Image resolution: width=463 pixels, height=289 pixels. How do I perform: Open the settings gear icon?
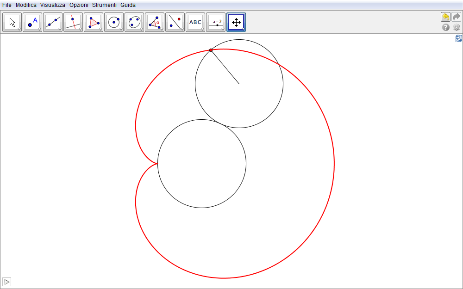pyautogui.click(x=457, y=28)
